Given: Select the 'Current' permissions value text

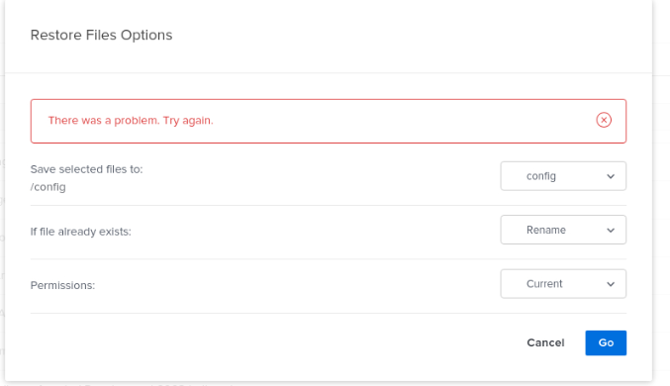Looking at the screenshot, I should 544,284.
